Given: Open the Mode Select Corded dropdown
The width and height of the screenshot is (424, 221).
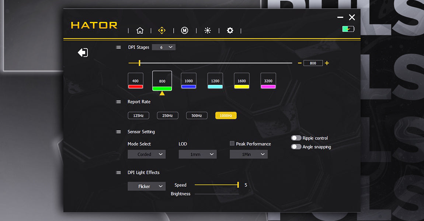Looking at the screenshot, I should 147,154.
